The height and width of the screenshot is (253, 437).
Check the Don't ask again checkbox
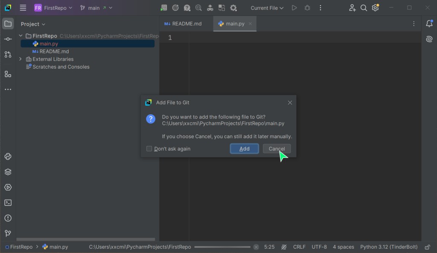click(149, 149)
